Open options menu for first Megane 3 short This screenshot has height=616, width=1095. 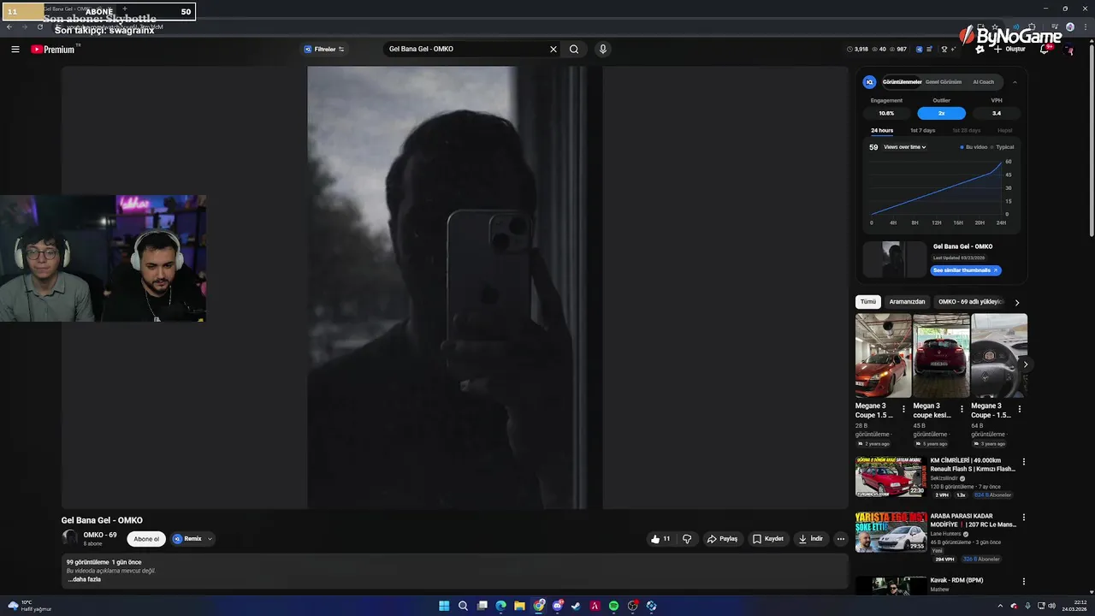coord(904,409)
